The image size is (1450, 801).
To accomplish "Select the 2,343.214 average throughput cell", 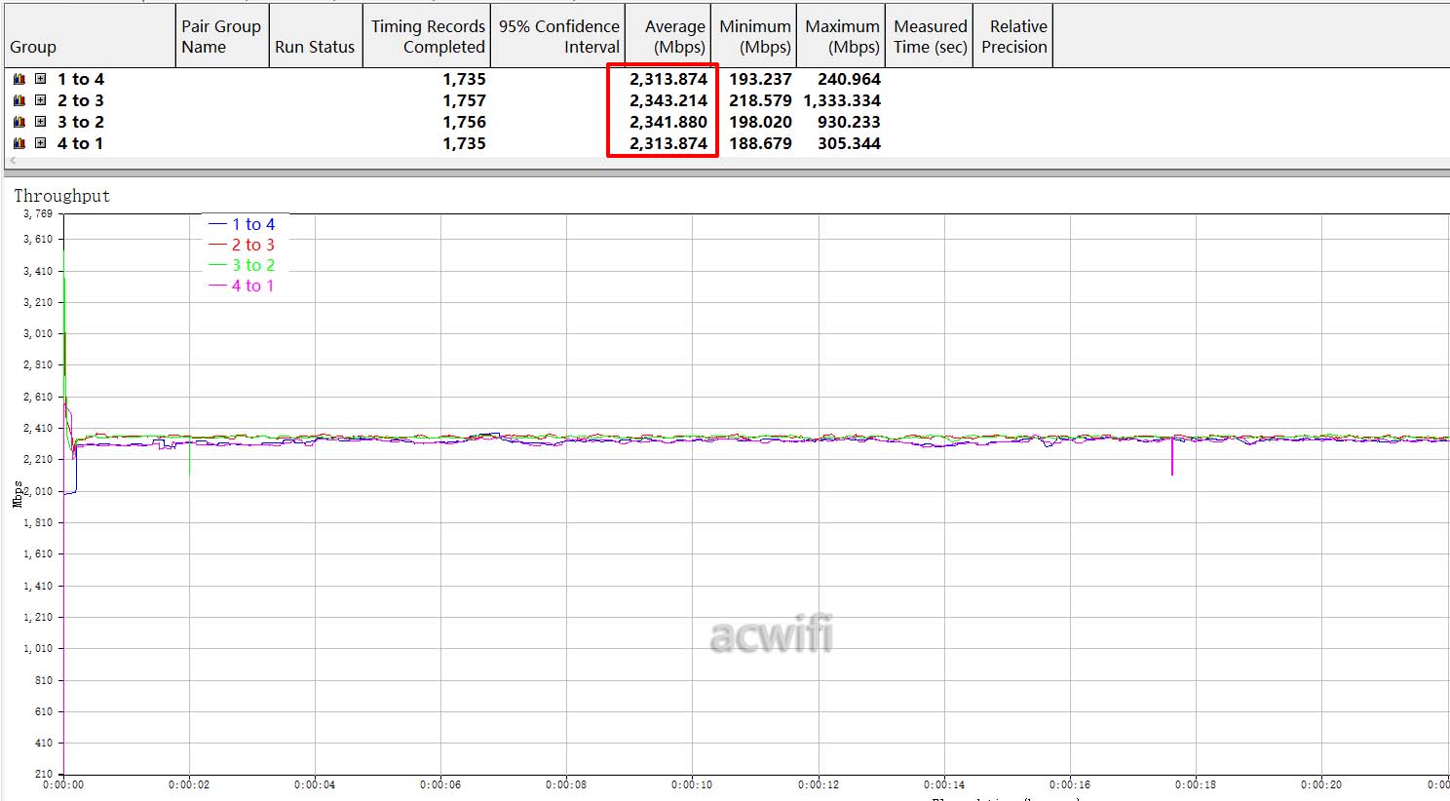I will click(668, 100).
